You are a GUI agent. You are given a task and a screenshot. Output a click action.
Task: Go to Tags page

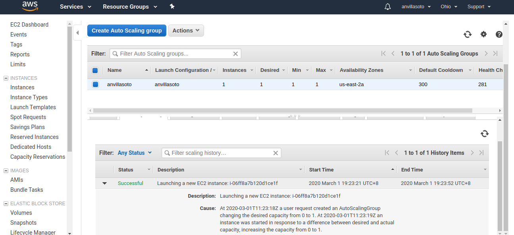[x=16, y=44]
